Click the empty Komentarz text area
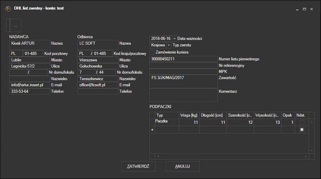Screen dimensions: 321x179 click(x=184, y=95)
